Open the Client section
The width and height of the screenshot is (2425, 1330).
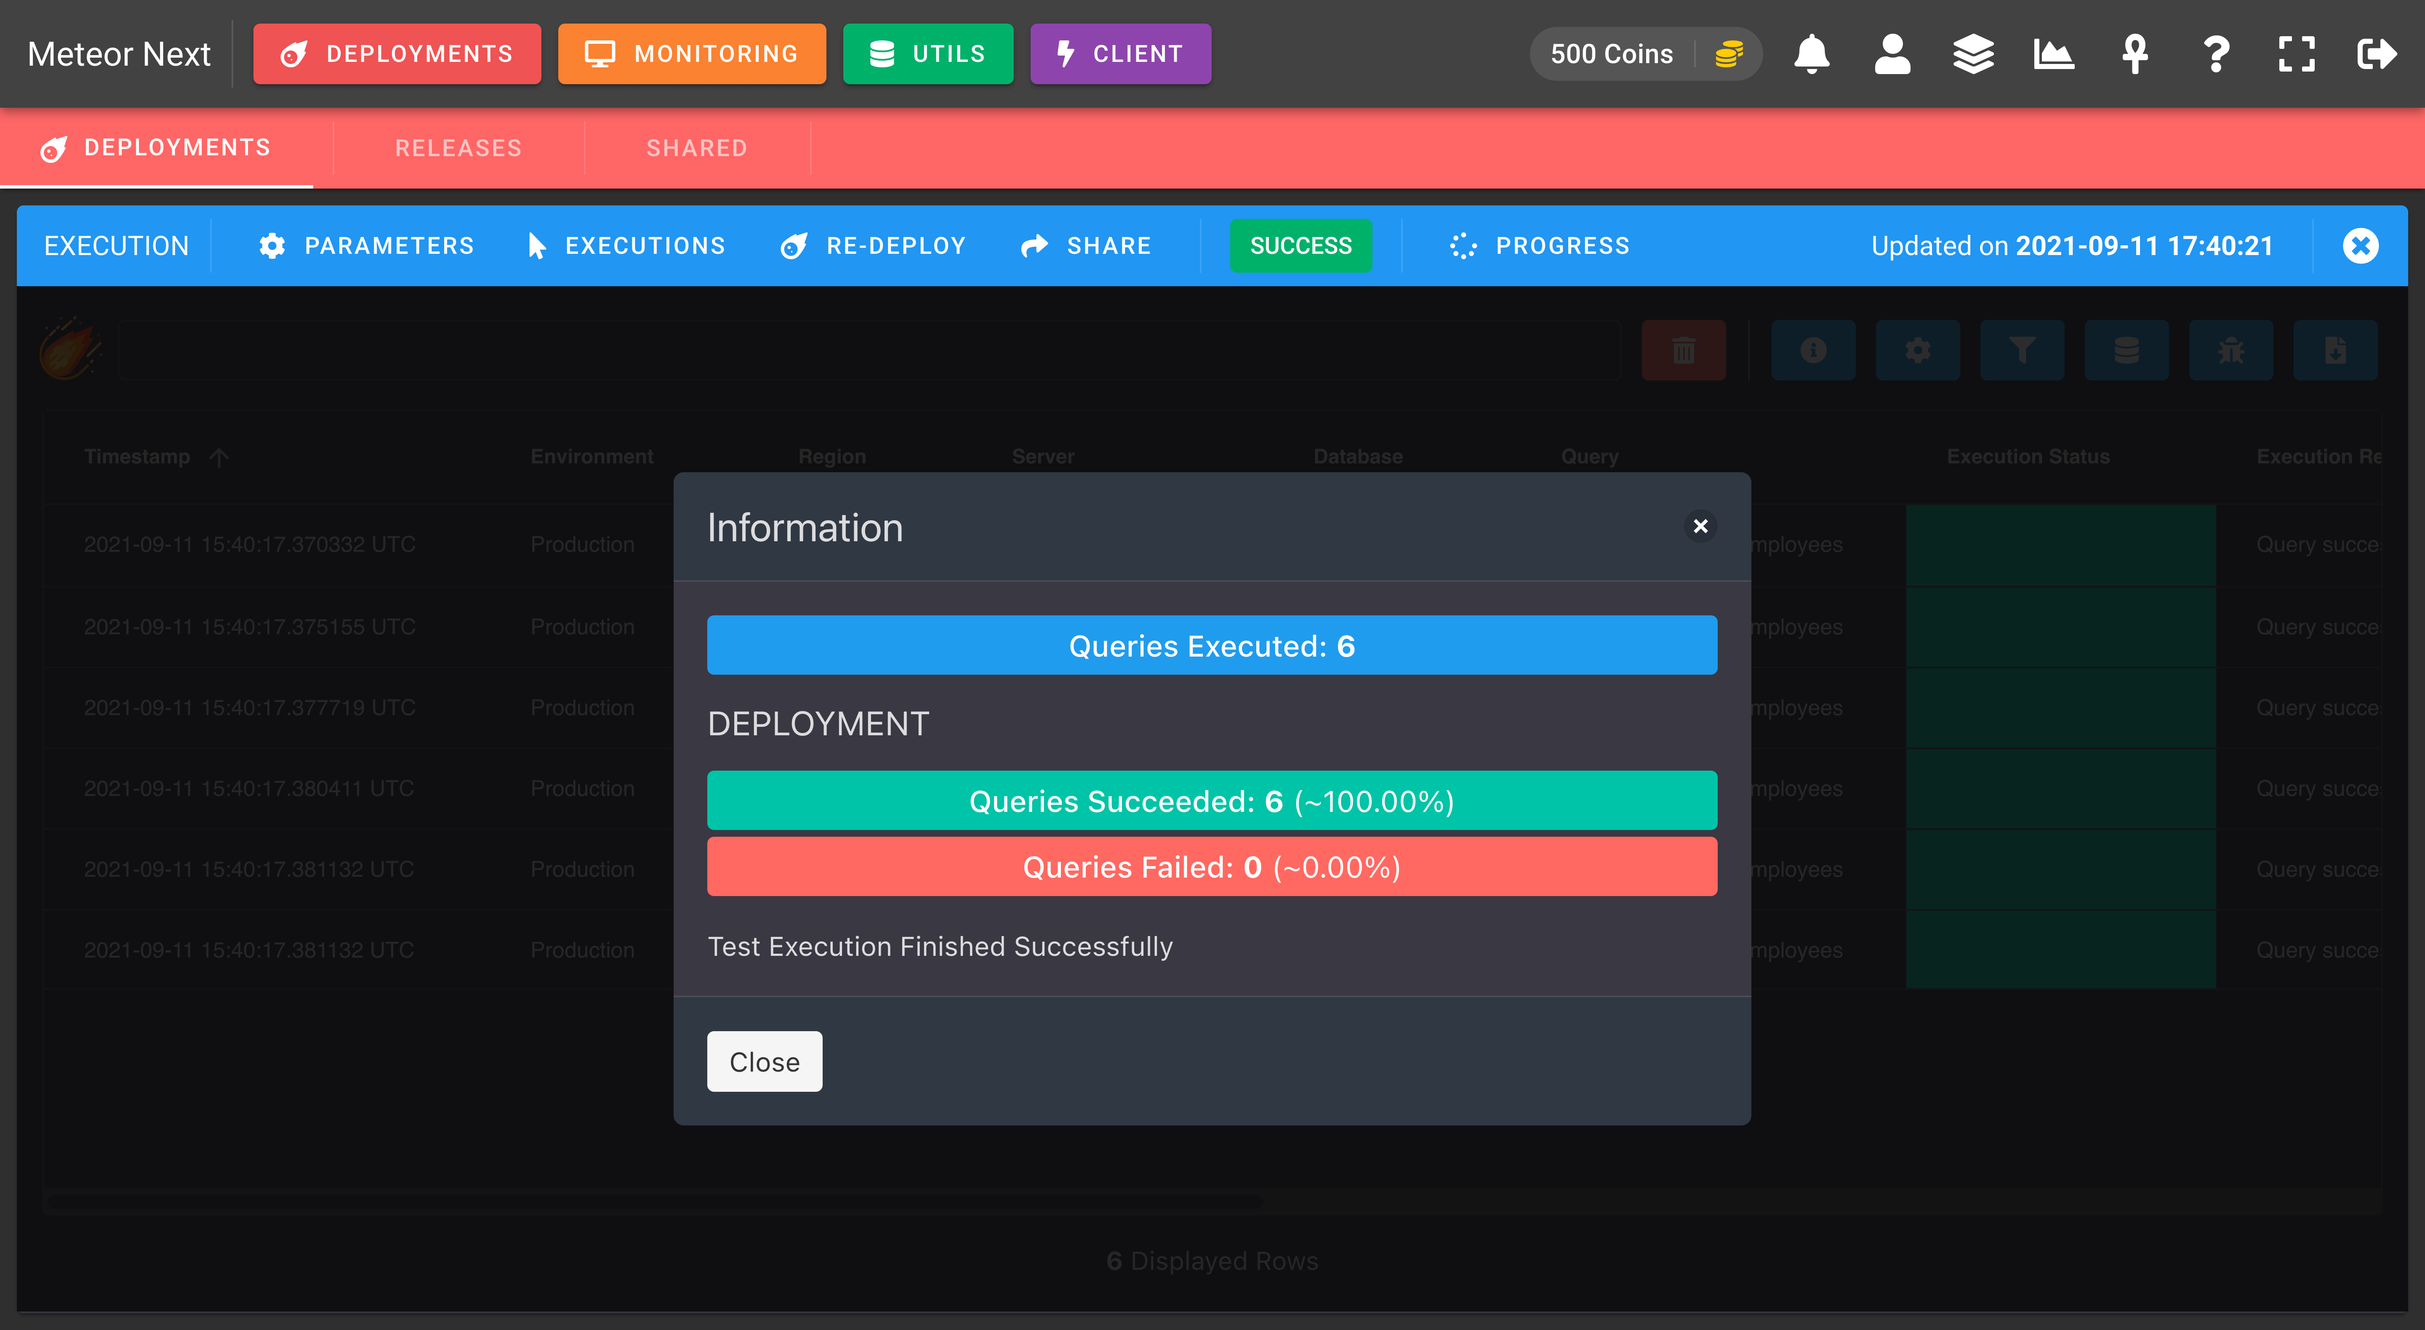tap(1120, 53)
